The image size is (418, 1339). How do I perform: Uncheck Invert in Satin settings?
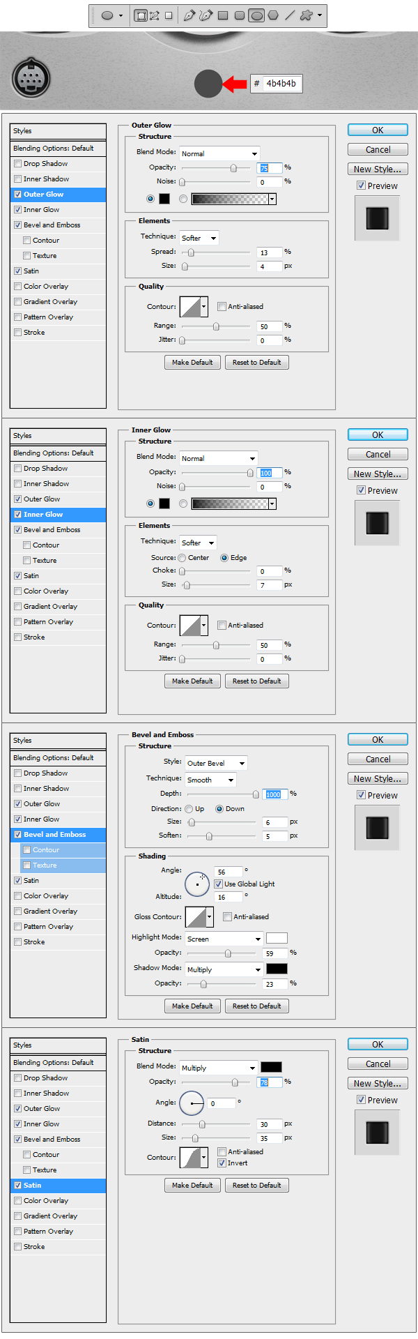[222, 1163]
